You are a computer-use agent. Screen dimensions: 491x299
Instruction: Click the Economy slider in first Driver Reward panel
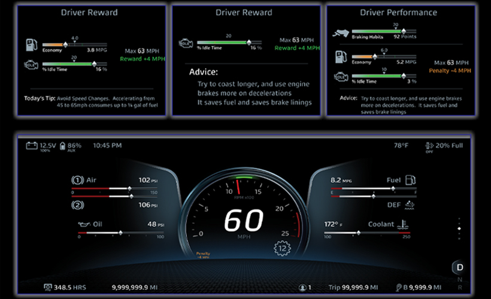[74, 45]
